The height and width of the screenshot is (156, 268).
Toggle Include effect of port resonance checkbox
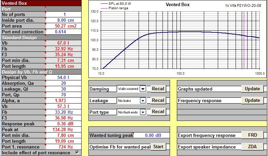(x=77, y=153)
